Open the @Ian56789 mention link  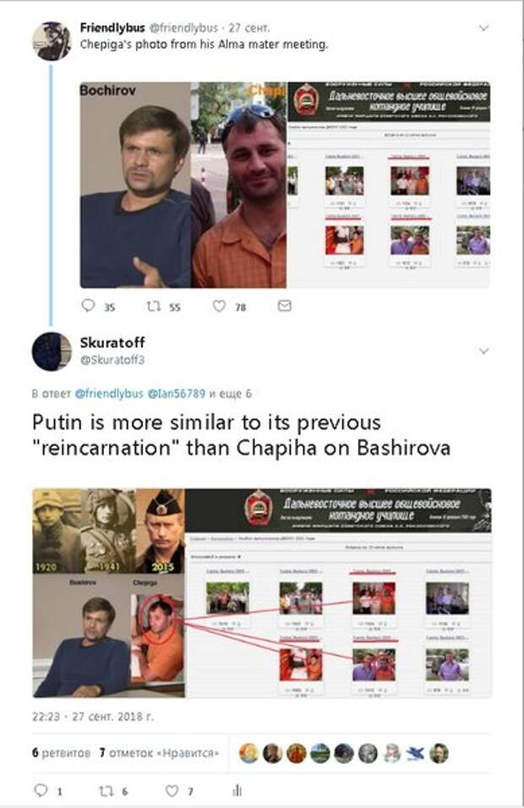coord(177,394)
